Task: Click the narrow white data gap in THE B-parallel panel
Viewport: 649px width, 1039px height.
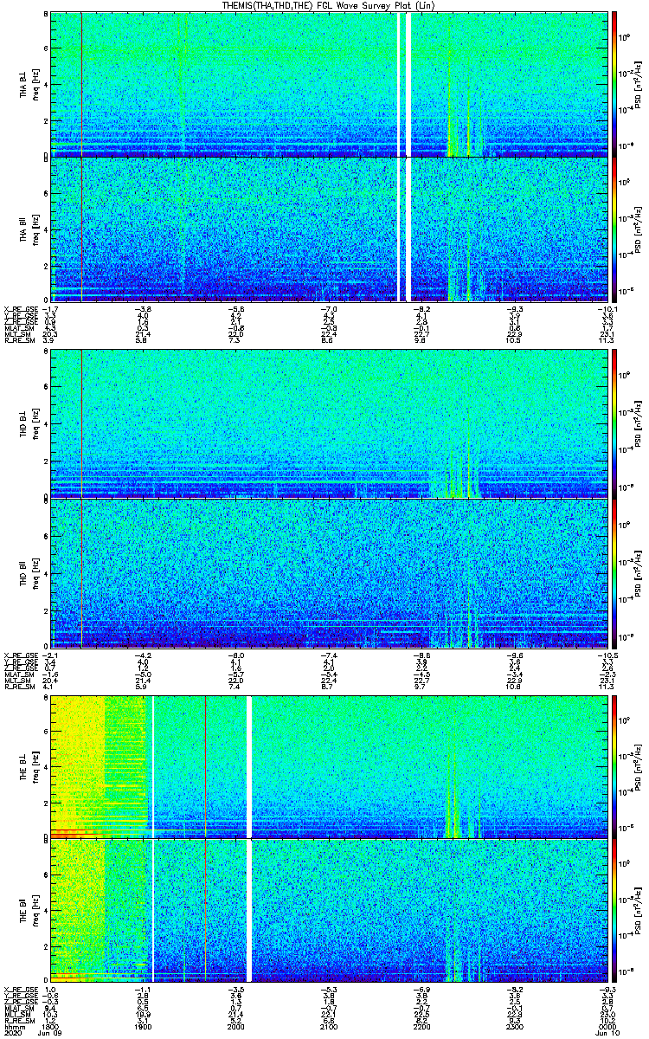Action: click(x=152, y=912)
